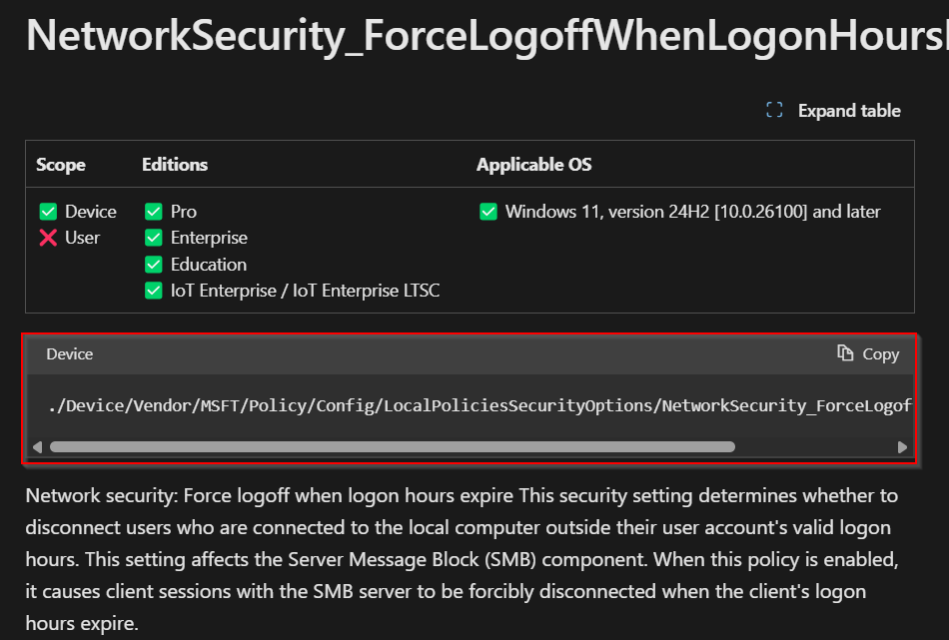Click the red X icon beside User scope
Viewport: 949px width, 640px height.
tap(47, 238)
